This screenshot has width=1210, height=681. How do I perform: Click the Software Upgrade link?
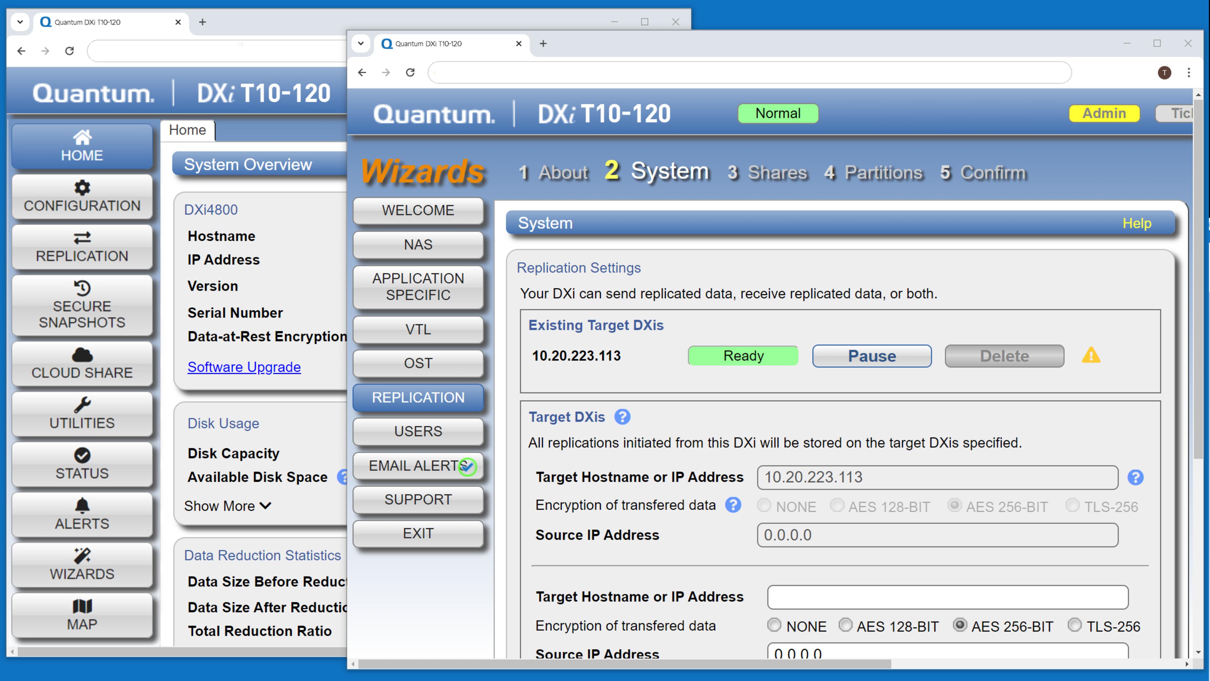(x=244, y=367)
